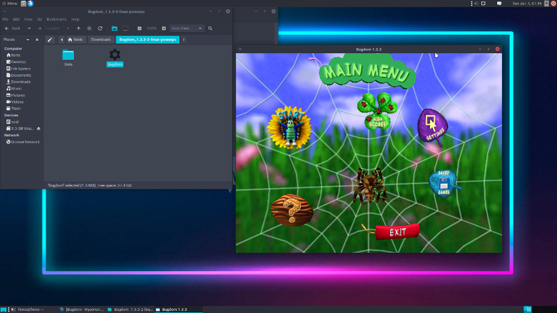The width and height of the screenshot is (557, 313).
Task: Reload the current folder view
Action: 100,28
